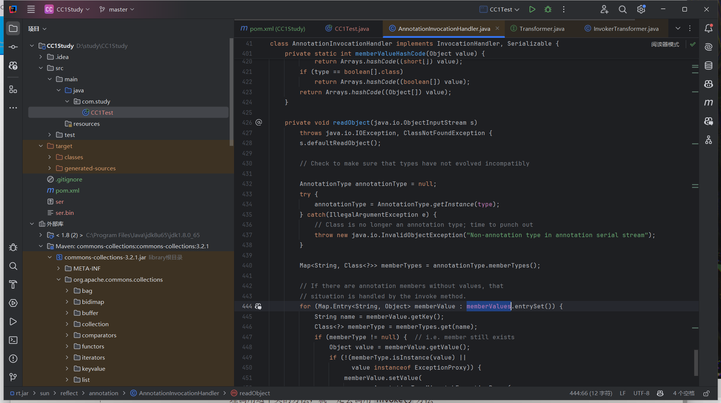Click the Run button to execute
Screen dimensions: 721x403
tap(533, 9)
